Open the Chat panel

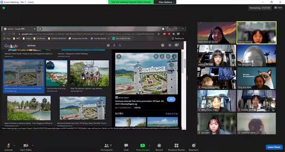pyautogui.click(x=126, y=147)
